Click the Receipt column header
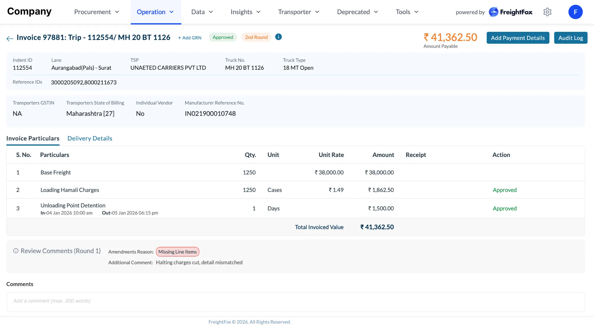Image resolution: width=594 pixels, height=327 pixels. [416, 155]
